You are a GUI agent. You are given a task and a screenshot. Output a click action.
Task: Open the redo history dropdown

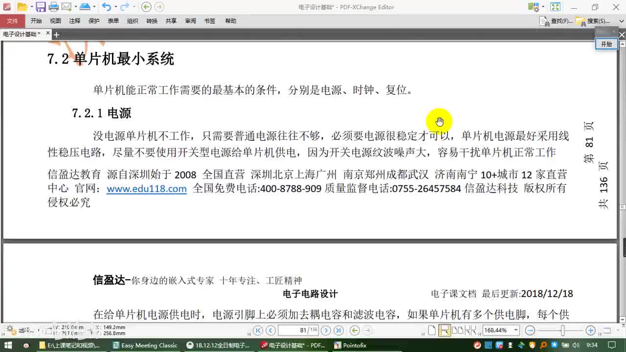pos(134,7)
